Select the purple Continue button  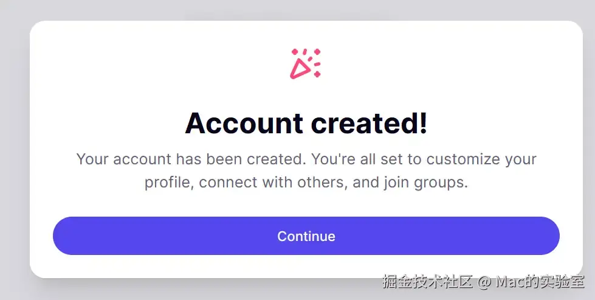(x=306, y=236)
